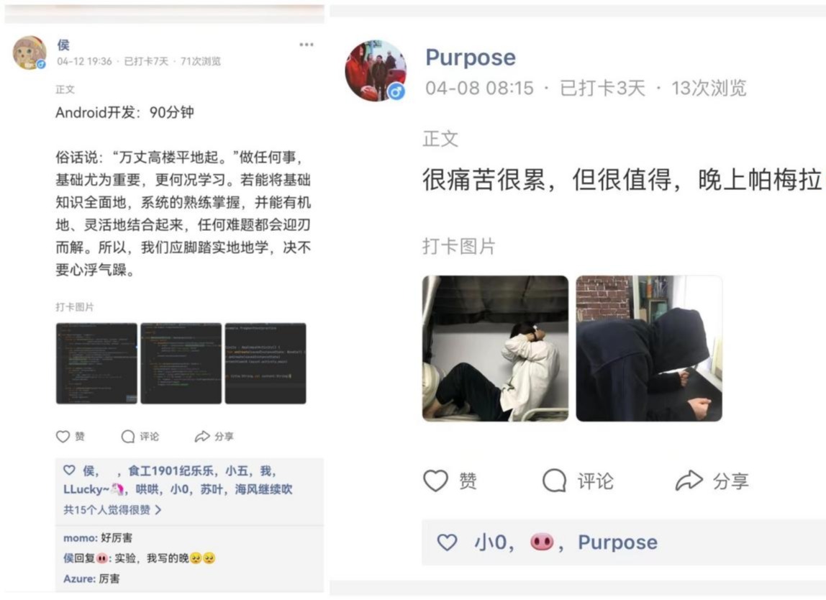Tap the 分享 share arrow under the Android post
826x600 pixels.
click(202, 437)
